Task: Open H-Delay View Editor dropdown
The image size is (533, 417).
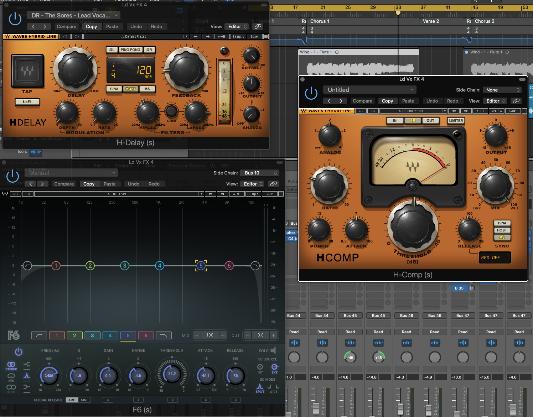Action: (x=237, y=26)
